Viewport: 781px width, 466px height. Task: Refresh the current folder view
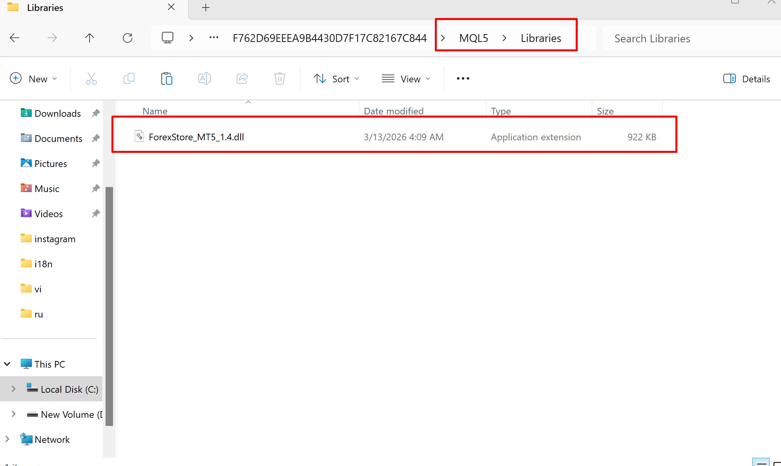point(127,38)
